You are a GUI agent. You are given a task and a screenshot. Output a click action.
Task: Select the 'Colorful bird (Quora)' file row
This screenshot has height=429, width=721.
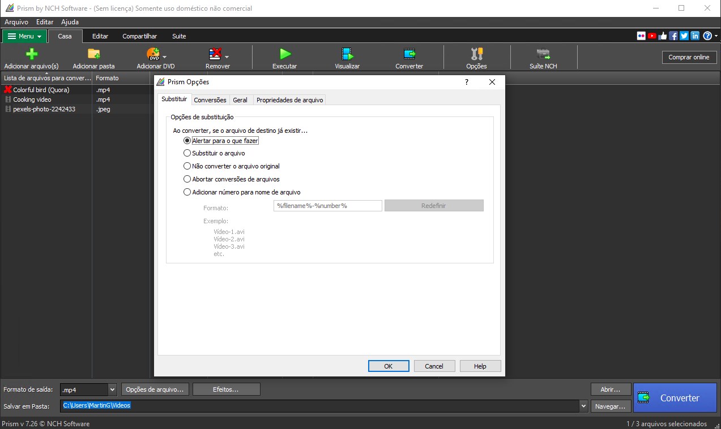77,89
